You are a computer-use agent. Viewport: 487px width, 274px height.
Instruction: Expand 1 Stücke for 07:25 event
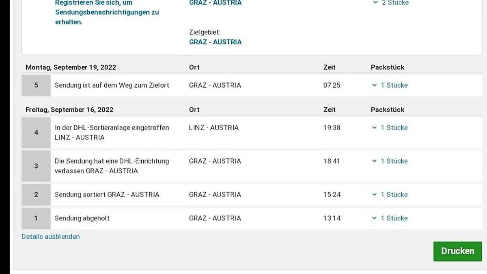coord(390,85)
